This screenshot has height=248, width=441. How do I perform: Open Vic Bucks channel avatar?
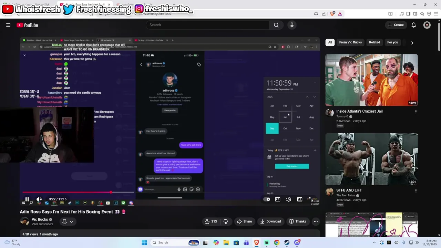[24, 221]
